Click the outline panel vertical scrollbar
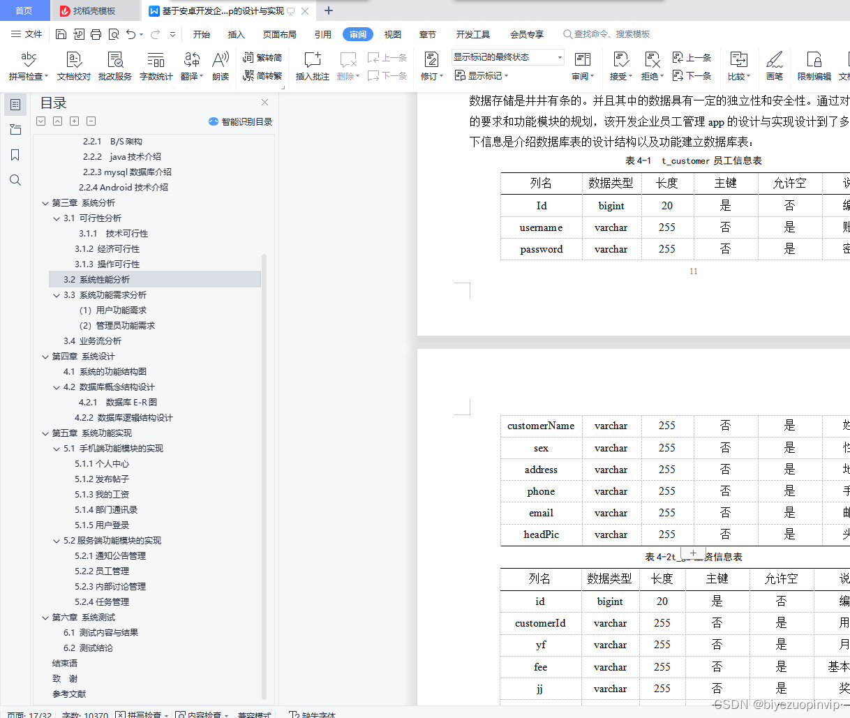The width and height of the screenshot is (850, 718). [264, 477]
